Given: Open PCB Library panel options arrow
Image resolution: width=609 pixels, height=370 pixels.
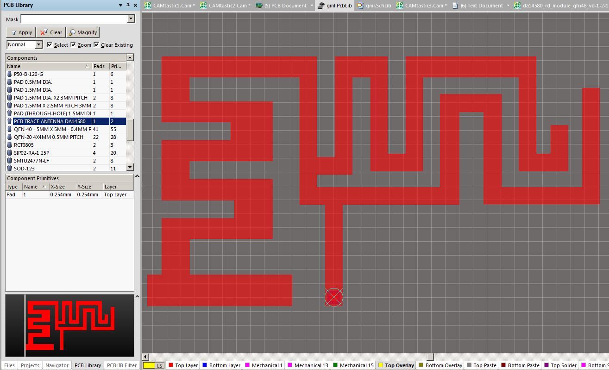Looking at the screenshot, I should pyautogui.click(x=120, y=5).
